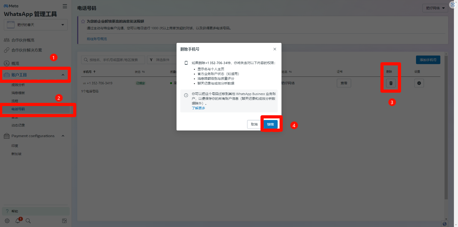458x227 pixels.
Task: Click the partner overview people icon
Action: point(6,40)
